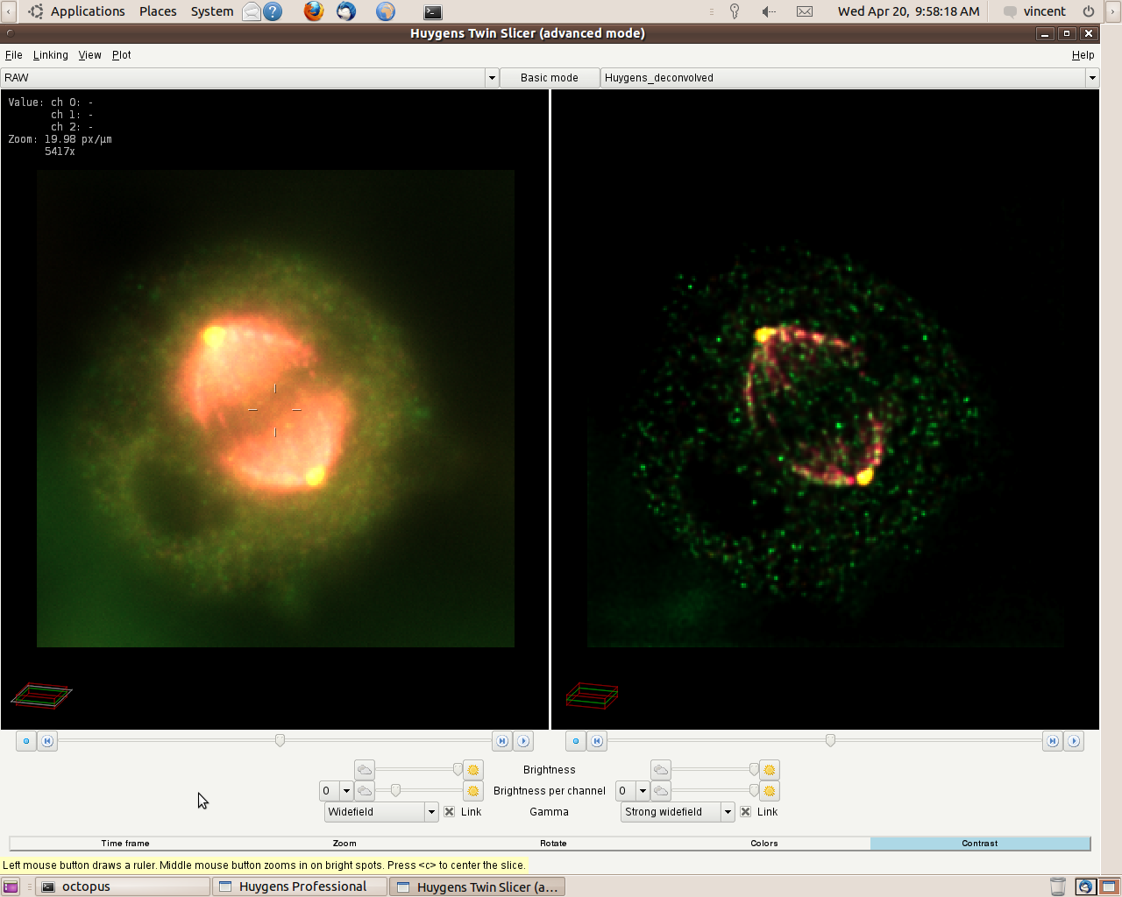This screenshot has width=1122, height=897.
Task: Click the right panel increase brightness sun icon
Action: pyautogui.click(x=770, y=770)
